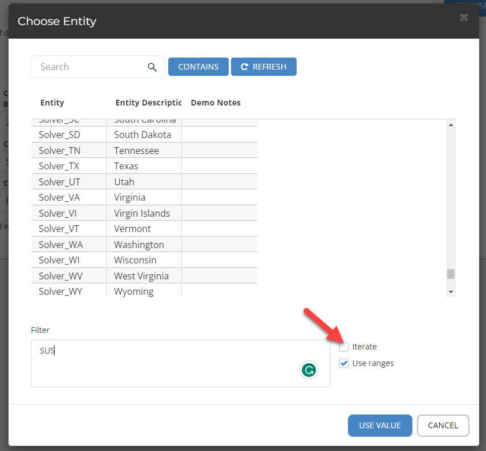
Task: Click the Demo Notes column header
Action: (216, 103)
